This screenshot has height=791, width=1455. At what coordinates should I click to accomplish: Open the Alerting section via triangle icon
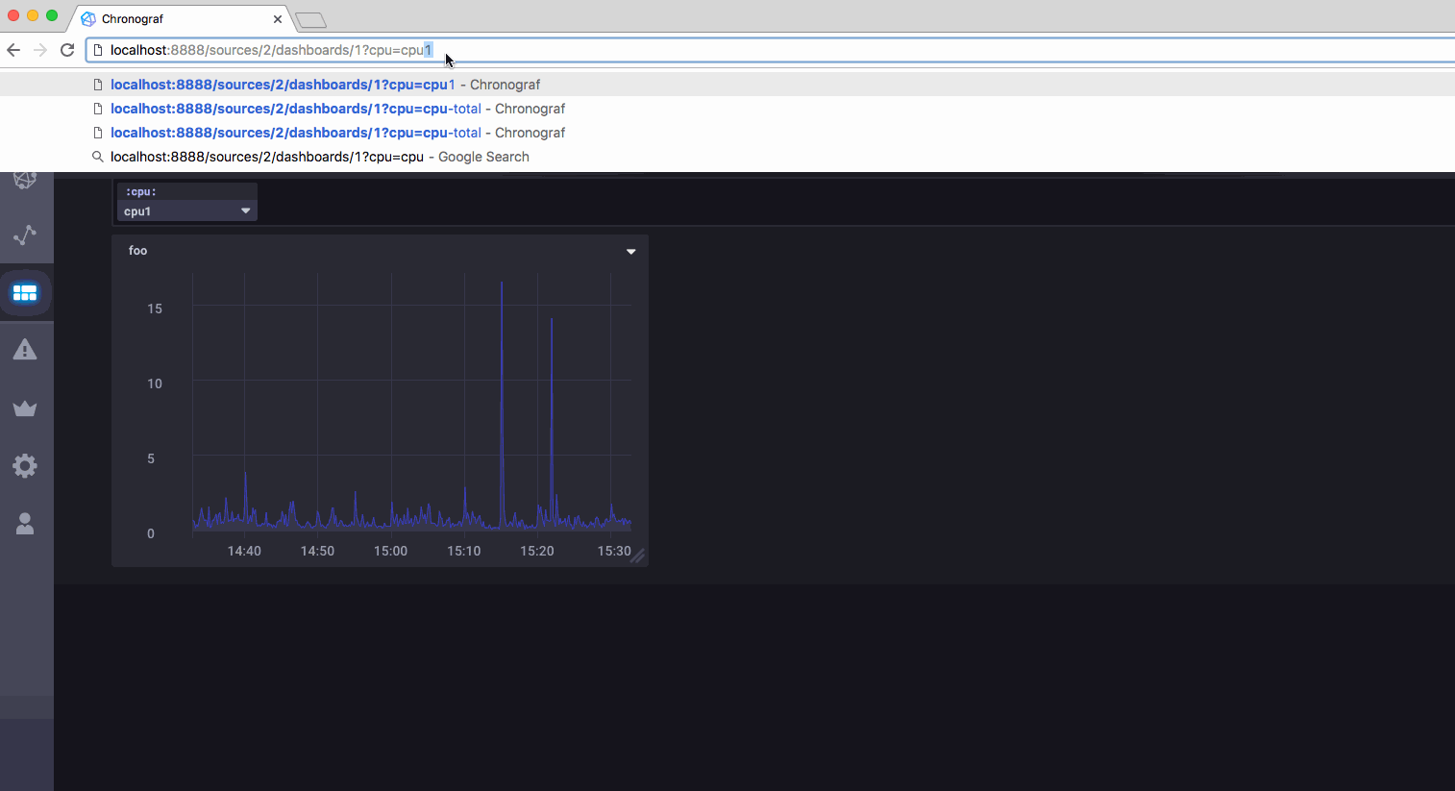point(26,350)
